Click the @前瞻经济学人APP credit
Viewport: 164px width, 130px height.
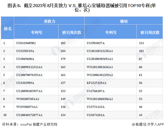tap(148, 125)
